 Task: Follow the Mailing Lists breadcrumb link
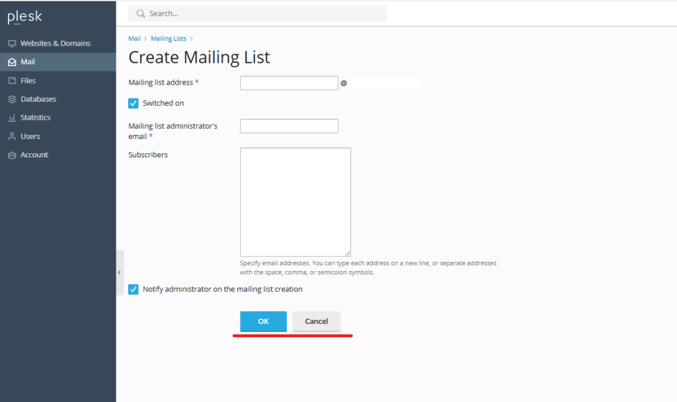169,39
